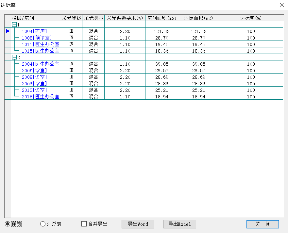Viewport: 288px width, 233px height.
Task: Click the 达标率(%) column header
Action: (x=251, y=18)
